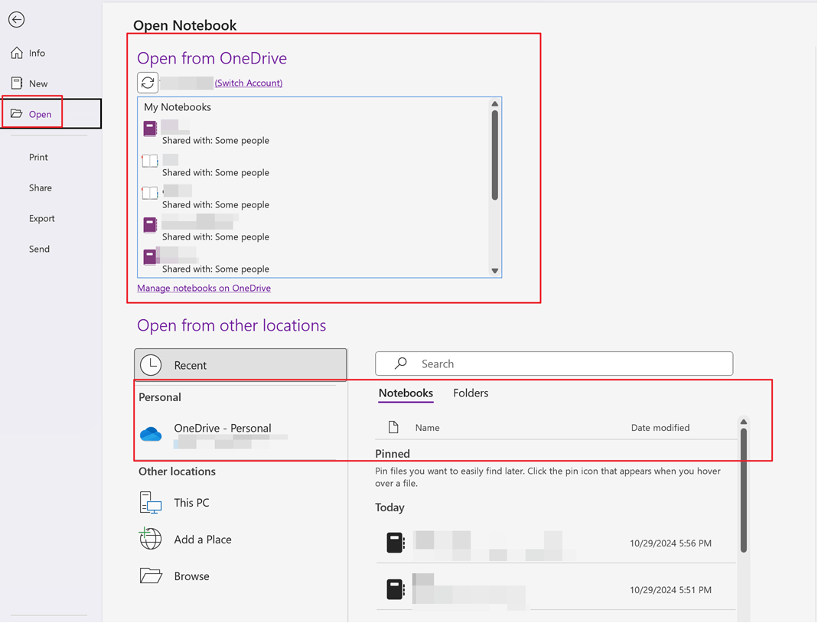Click Manage notebooks on OneDrive link
The image size is (818, 623).
point(204,288)
